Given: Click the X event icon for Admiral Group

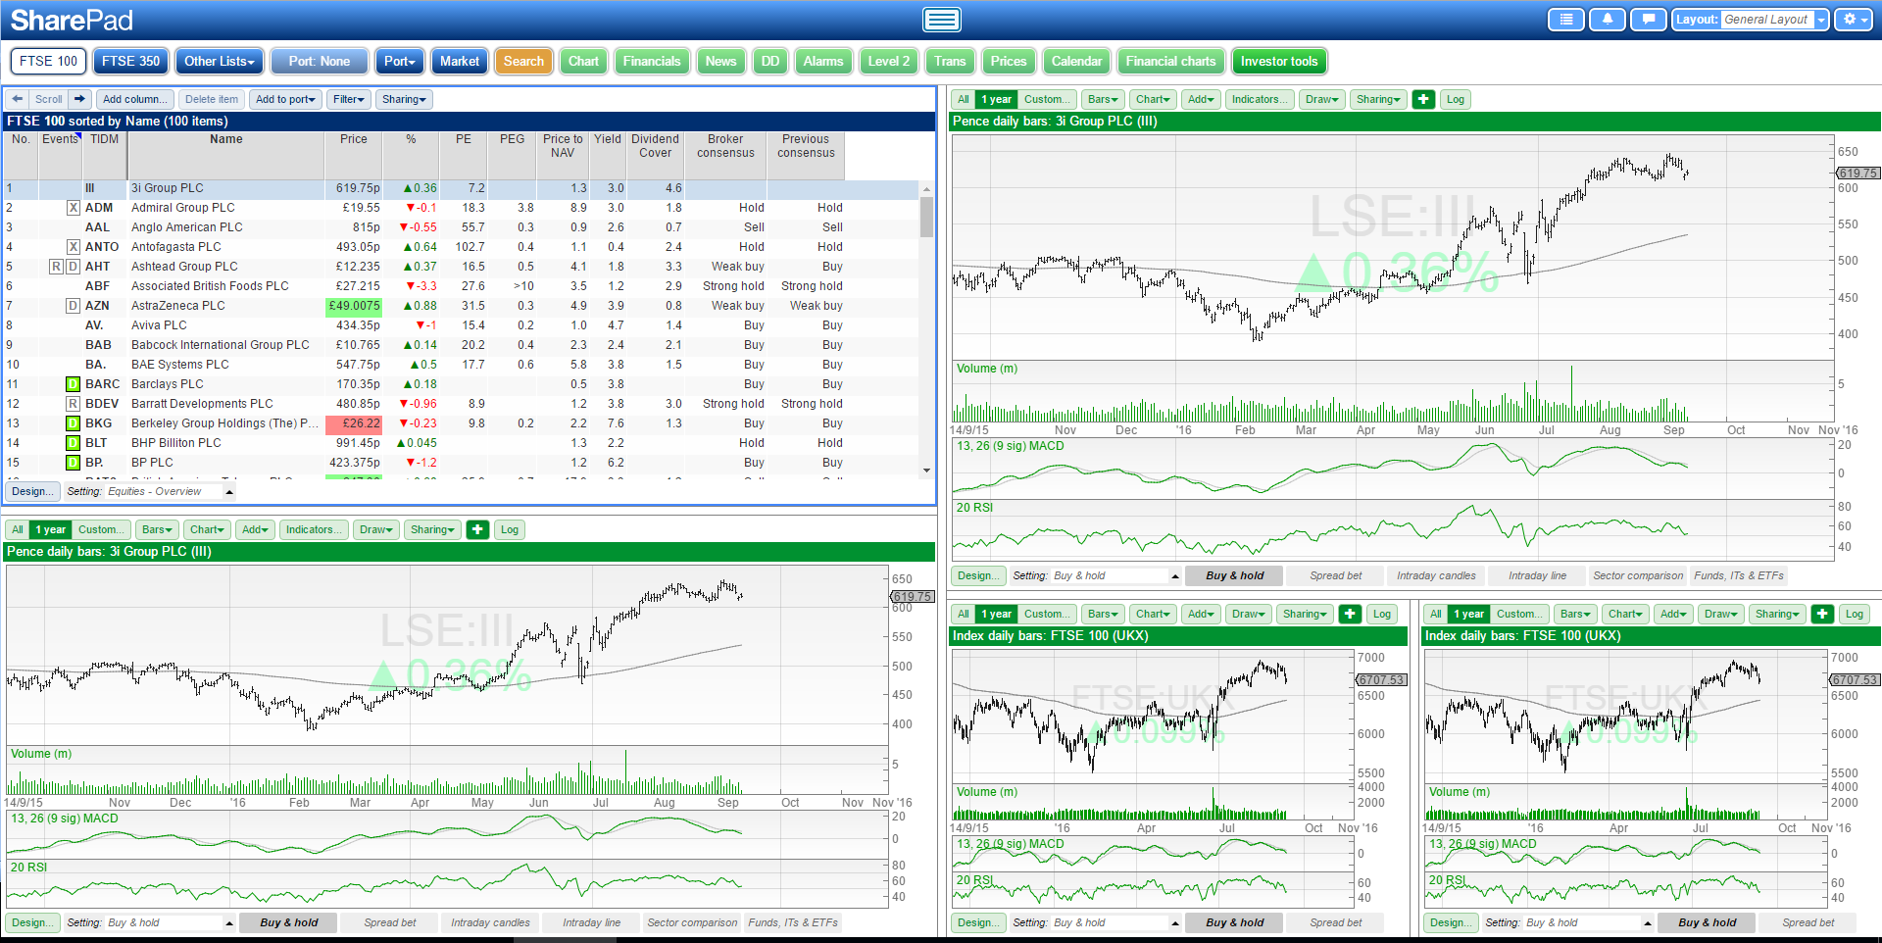Looking at the screenshot, I should [x=73, y=208].
